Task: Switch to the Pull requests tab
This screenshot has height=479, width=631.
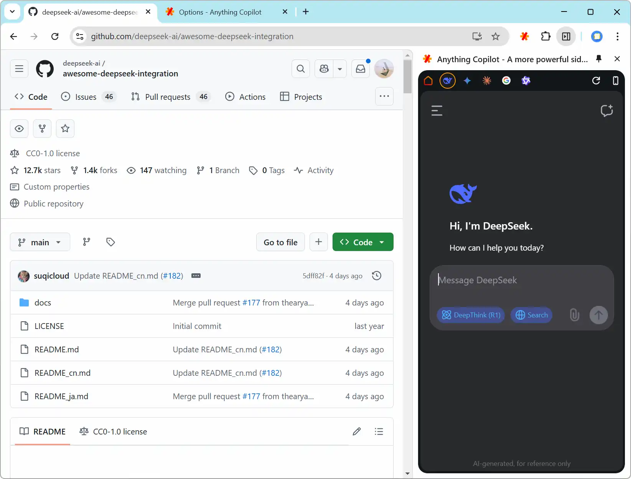Action: tap(168, 97)
